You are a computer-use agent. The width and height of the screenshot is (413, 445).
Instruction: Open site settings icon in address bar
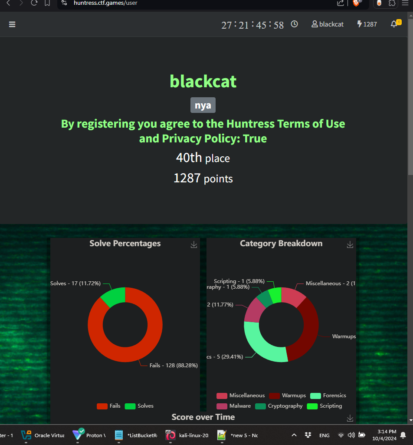64,3
